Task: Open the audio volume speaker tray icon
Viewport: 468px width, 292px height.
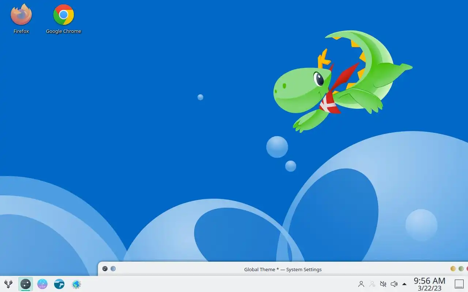Action: click(394, 284)
